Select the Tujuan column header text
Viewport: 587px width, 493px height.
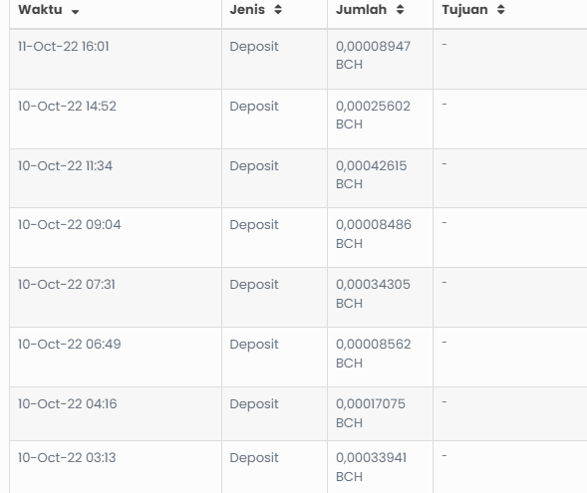click(465, 10)
